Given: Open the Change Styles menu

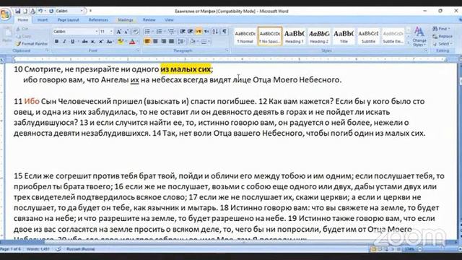Looking at the screenshot, I should click(419, 36).
